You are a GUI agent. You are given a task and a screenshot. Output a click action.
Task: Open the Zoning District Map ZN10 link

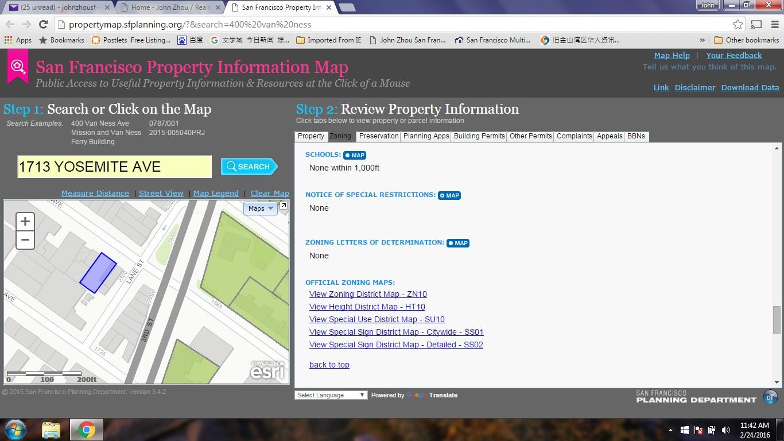coord(368,294)
